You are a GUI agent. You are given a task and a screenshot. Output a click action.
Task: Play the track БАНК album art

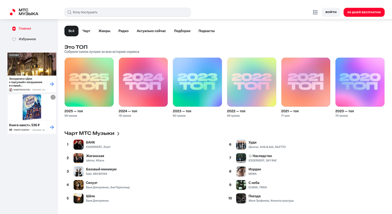tap(78, 145)
